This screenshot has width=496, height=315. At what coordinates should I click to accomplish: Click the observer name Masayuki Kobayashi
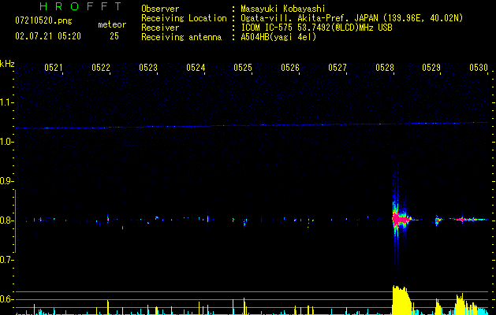click(283, 9)
